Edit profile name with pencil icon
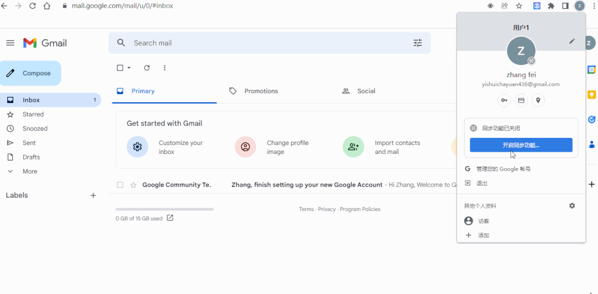This screenshot has width=598, height=294. pyautogui.click(x=572, y=41)
